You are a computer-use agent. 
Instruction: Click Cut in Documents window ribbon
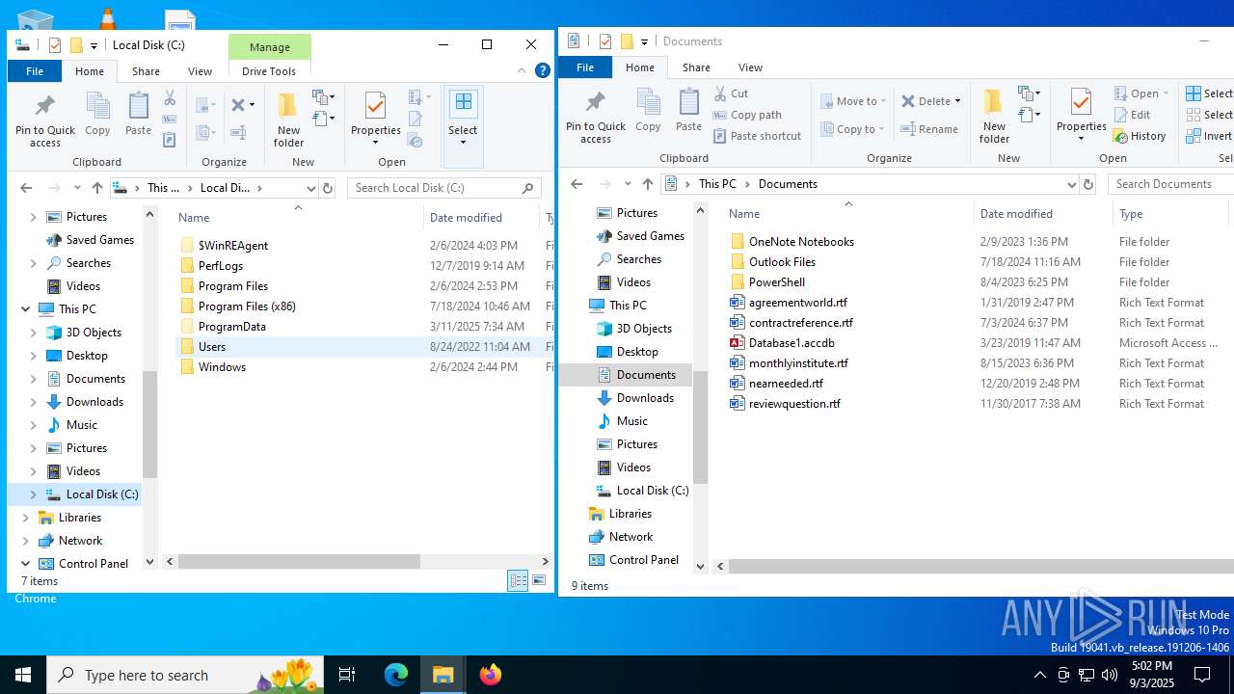pyautogui.click(x=731, y=93)
